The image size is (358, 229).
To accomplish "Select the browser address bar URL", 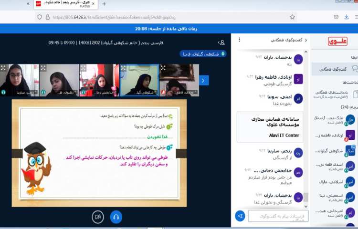I will click(114, 17).
